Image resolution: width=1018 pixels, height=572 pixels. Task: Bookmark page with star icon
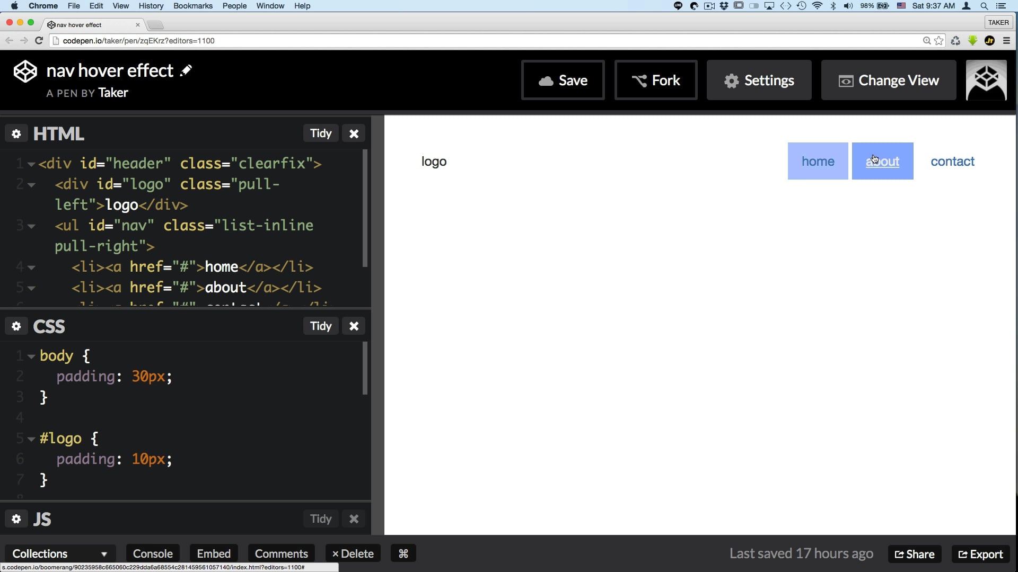[x=939, y=41]
